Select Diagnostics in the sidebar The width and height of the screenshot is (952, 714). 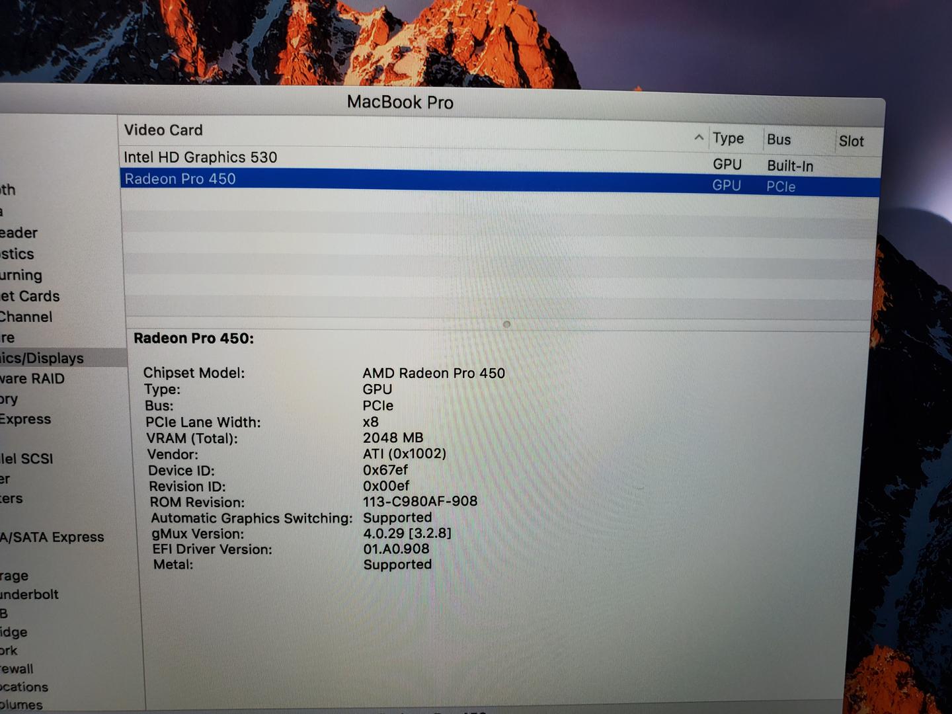[x=17, y=254]
